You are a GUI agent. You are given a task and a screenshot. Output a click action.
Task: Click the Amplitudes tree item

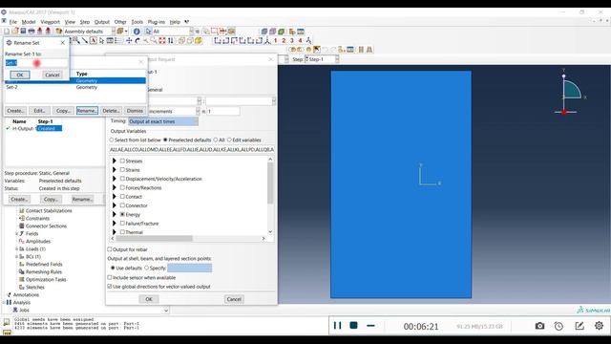[x=38, y=242]
